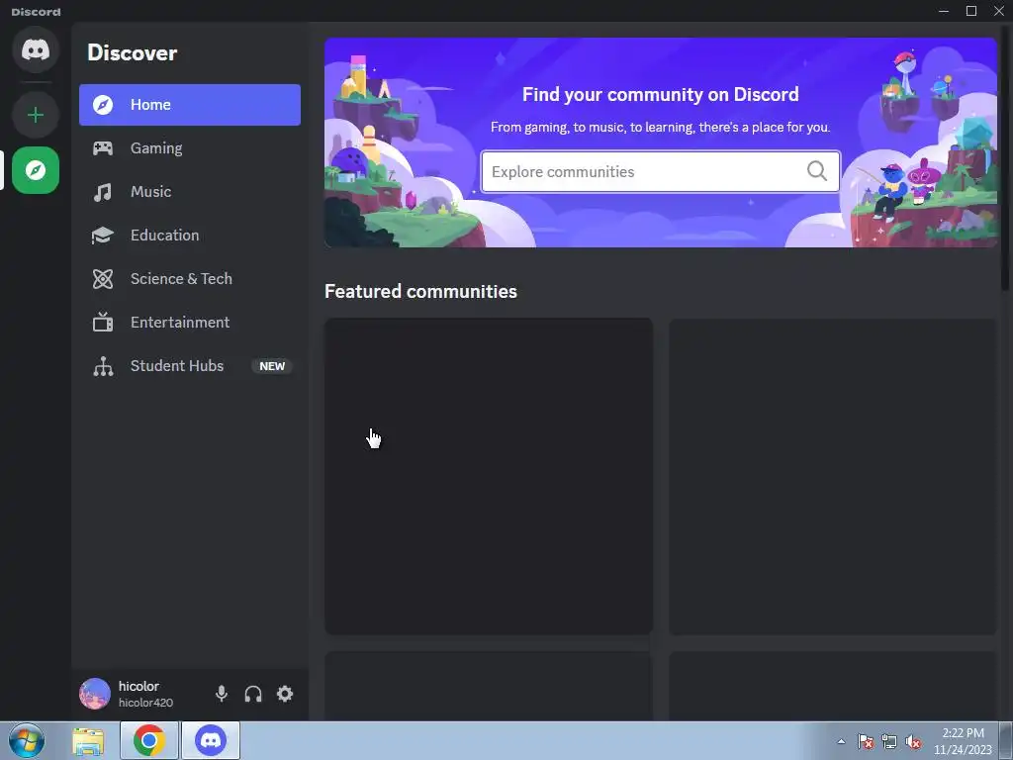Viewport: 1013px width, 760px height.
Task: Open the second featured community card on right
Action: pos(833,476)
